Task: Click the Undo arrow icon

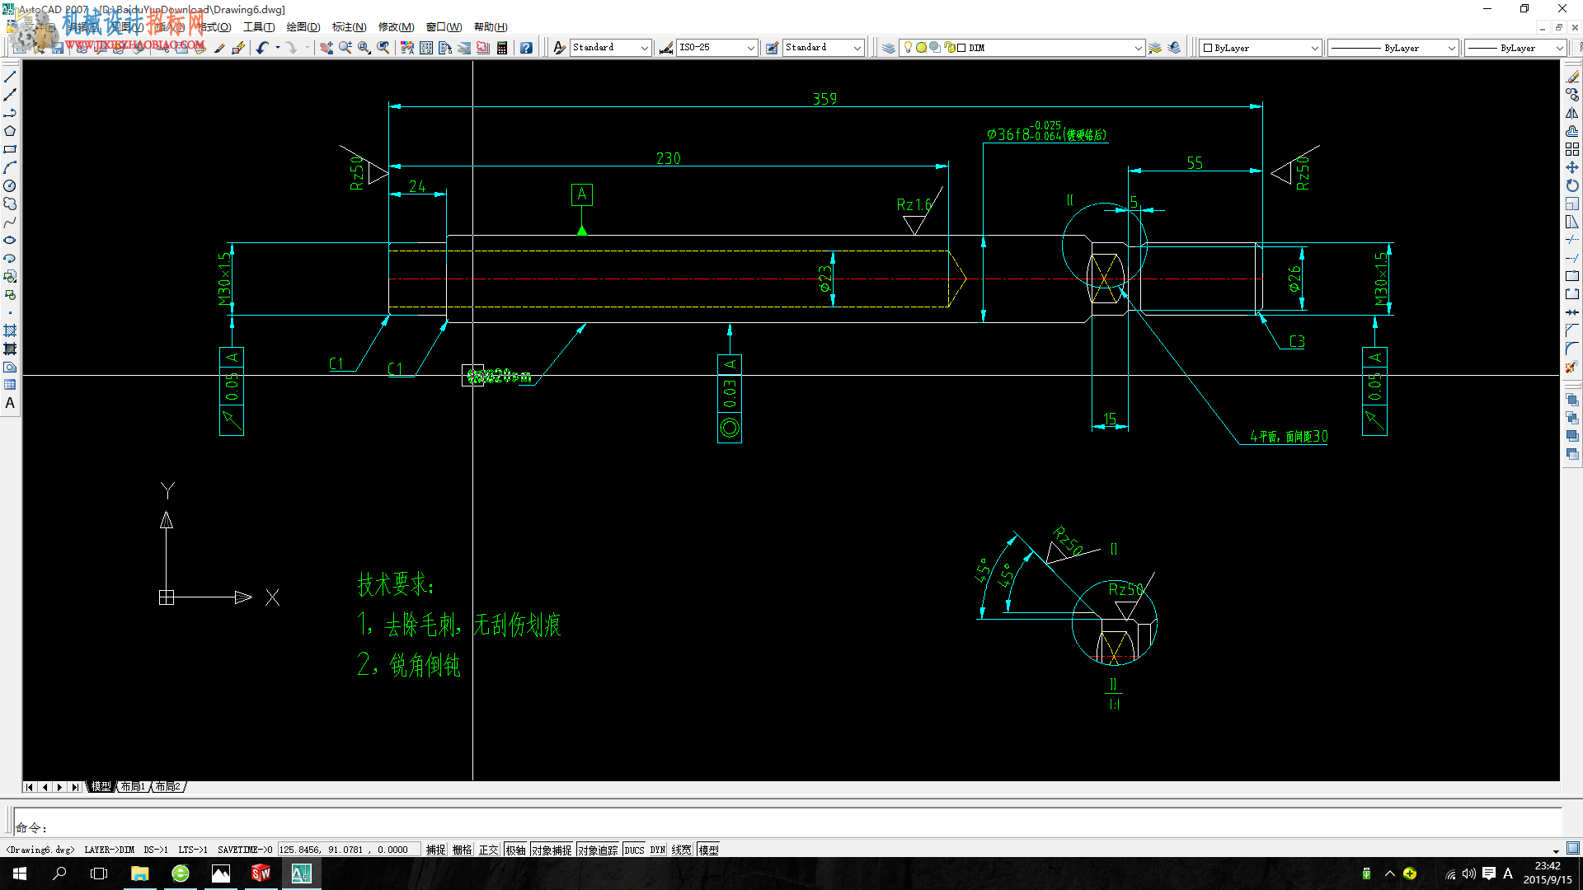Action: click(262, 48)
